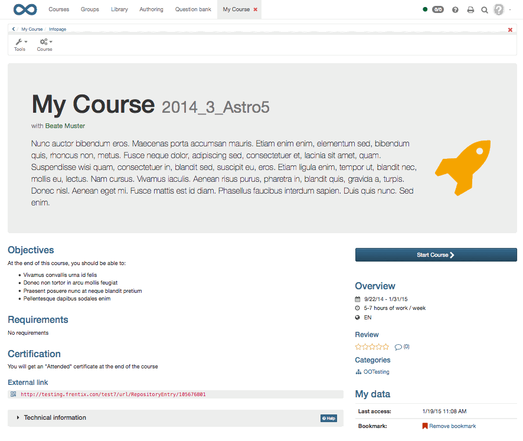The height and width of the screenshot is (441, 523).
Task: Rate the course with the fifth star
Action: click(386, 347)
